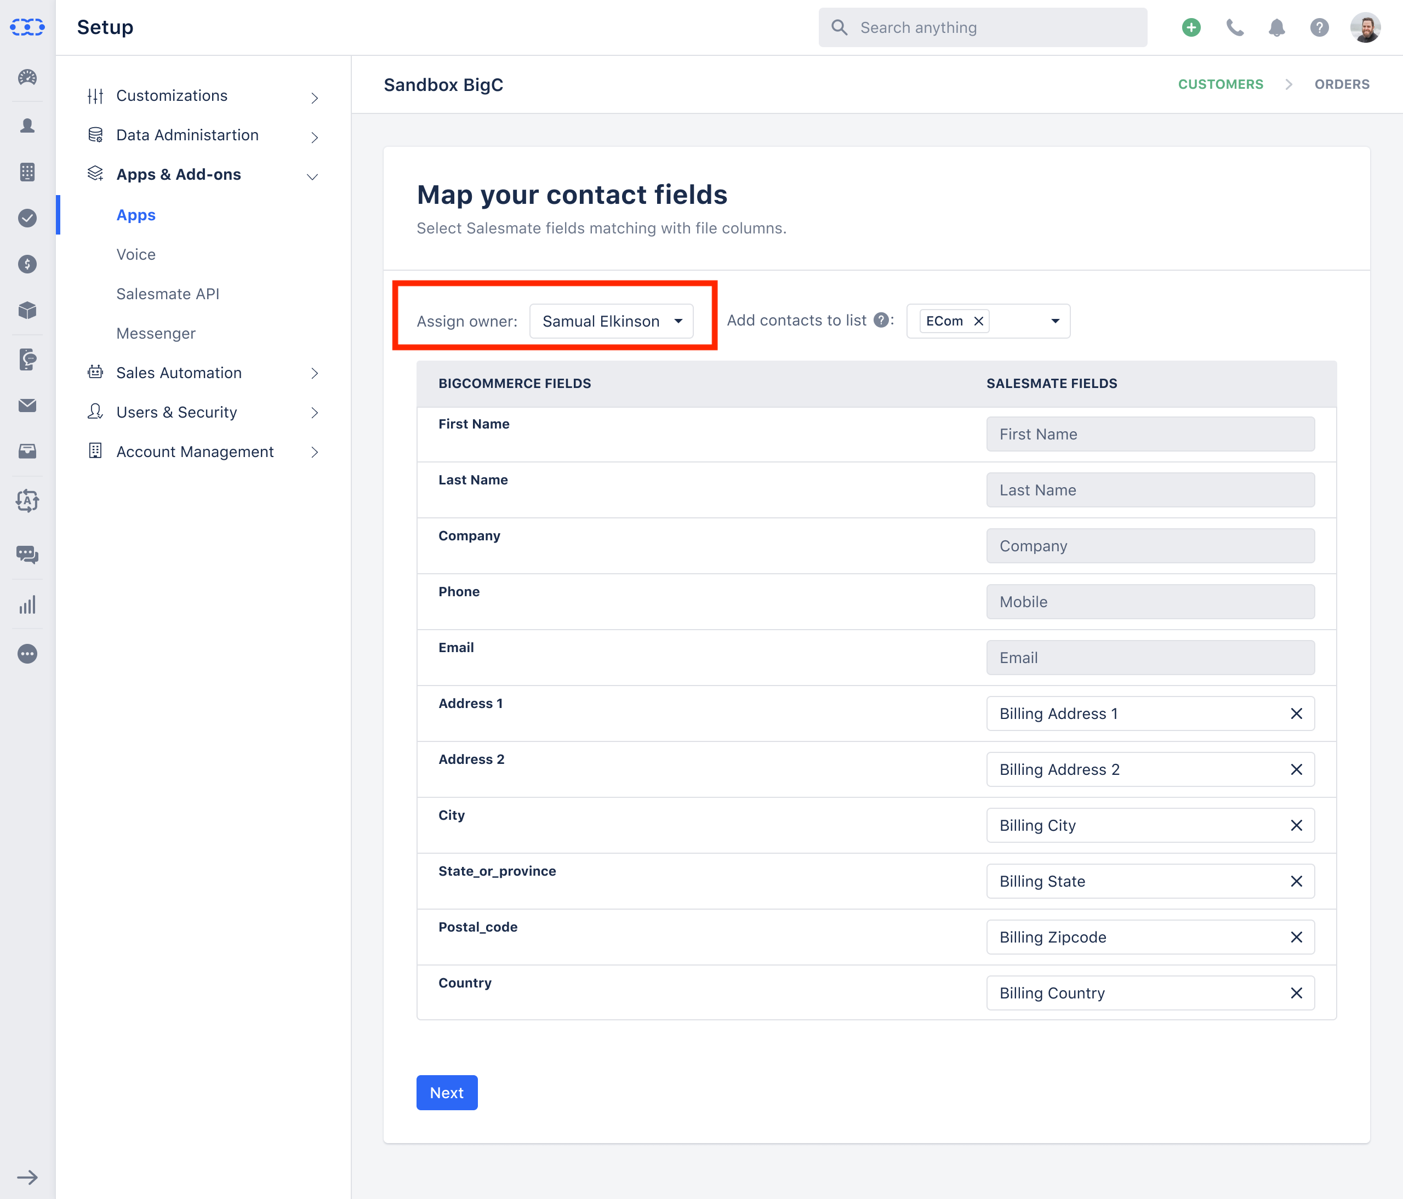
Task: Click the BIGCOMMERCE FIELDS column header
Action: (515, 384)
